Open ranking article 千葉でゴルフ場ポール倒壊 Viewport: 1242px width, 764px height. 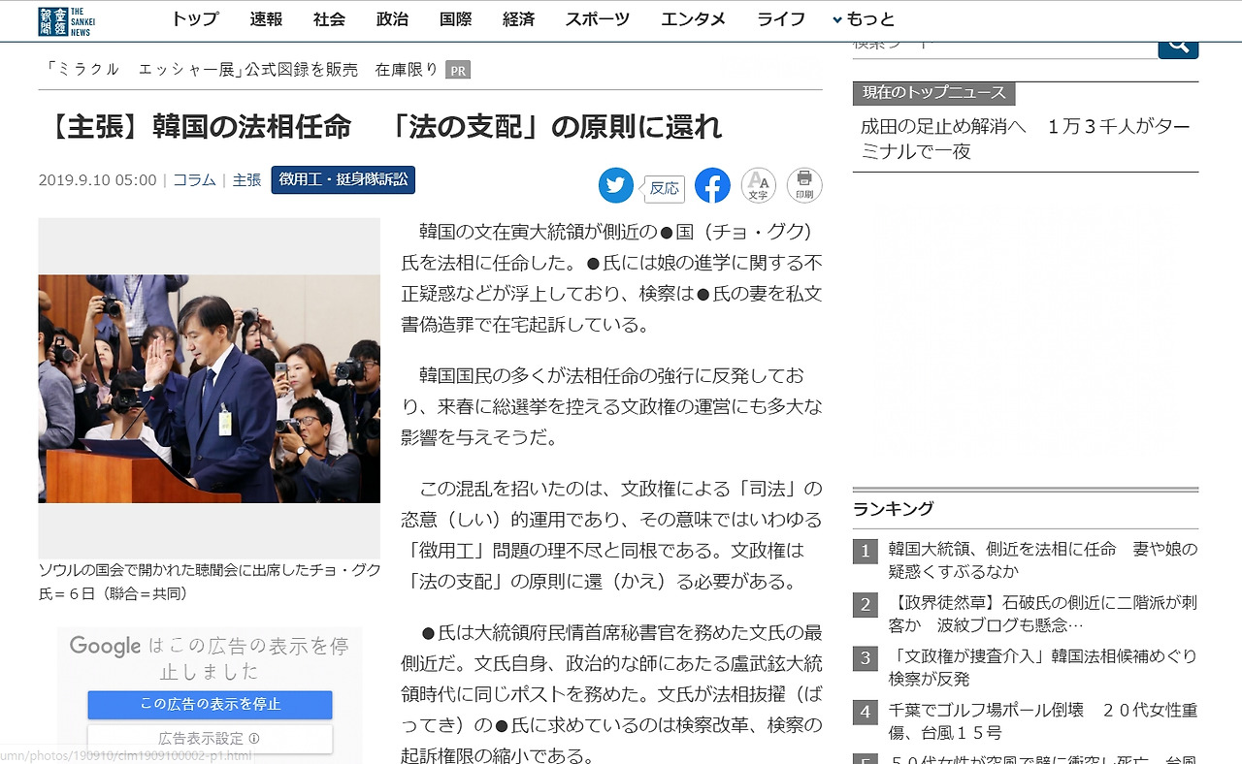(1043, 721)
